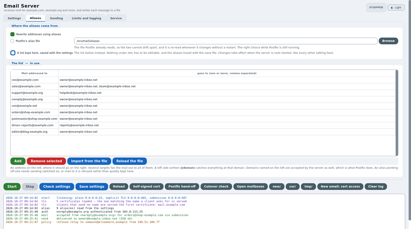Click Save settings button
The image size is (411, 229).
pyautogui.click(x=92, y=187)
